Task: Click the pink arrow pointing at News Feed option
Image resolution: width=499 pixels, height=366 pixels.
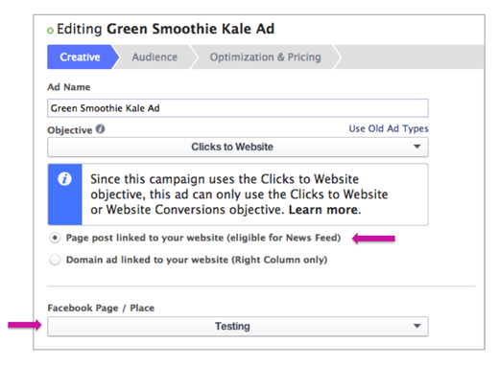Action: [373, 239]
